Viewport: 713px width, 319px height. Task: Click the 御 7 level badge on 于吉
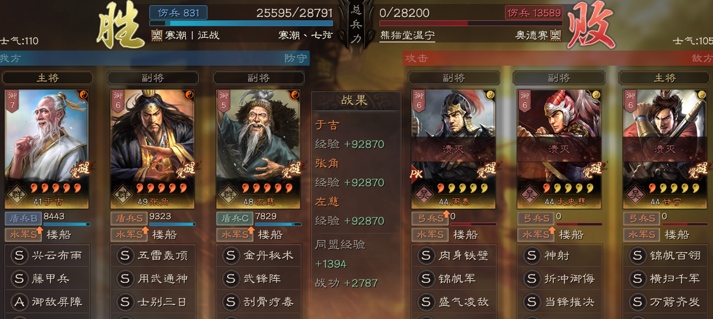12,101
